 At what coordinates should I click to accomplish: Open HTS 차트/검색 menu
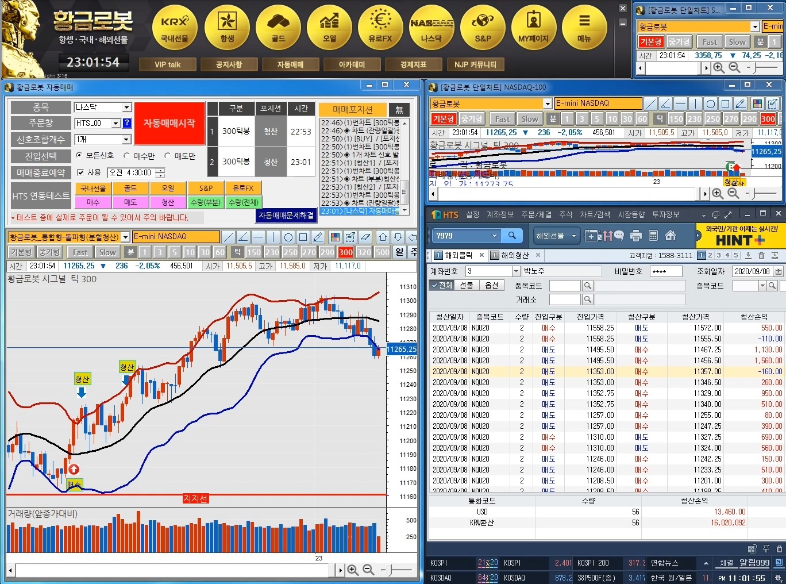595,214
